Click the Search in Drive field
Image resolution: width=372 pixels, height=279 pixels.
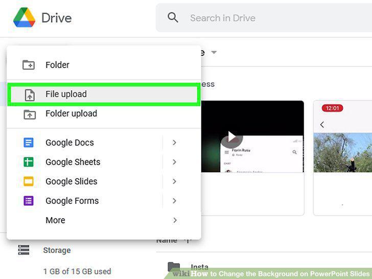pyautogui.click(x=264, y=18)
